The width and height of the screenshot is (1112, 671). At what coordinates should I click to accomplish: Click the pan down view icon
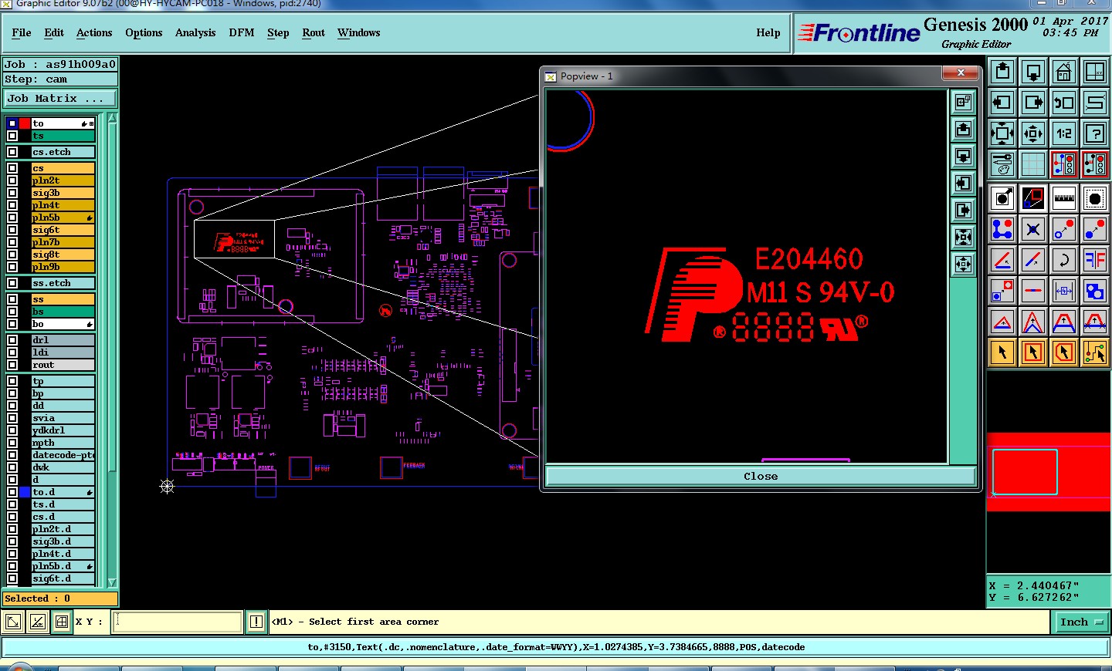click(x=1033, y=72)
